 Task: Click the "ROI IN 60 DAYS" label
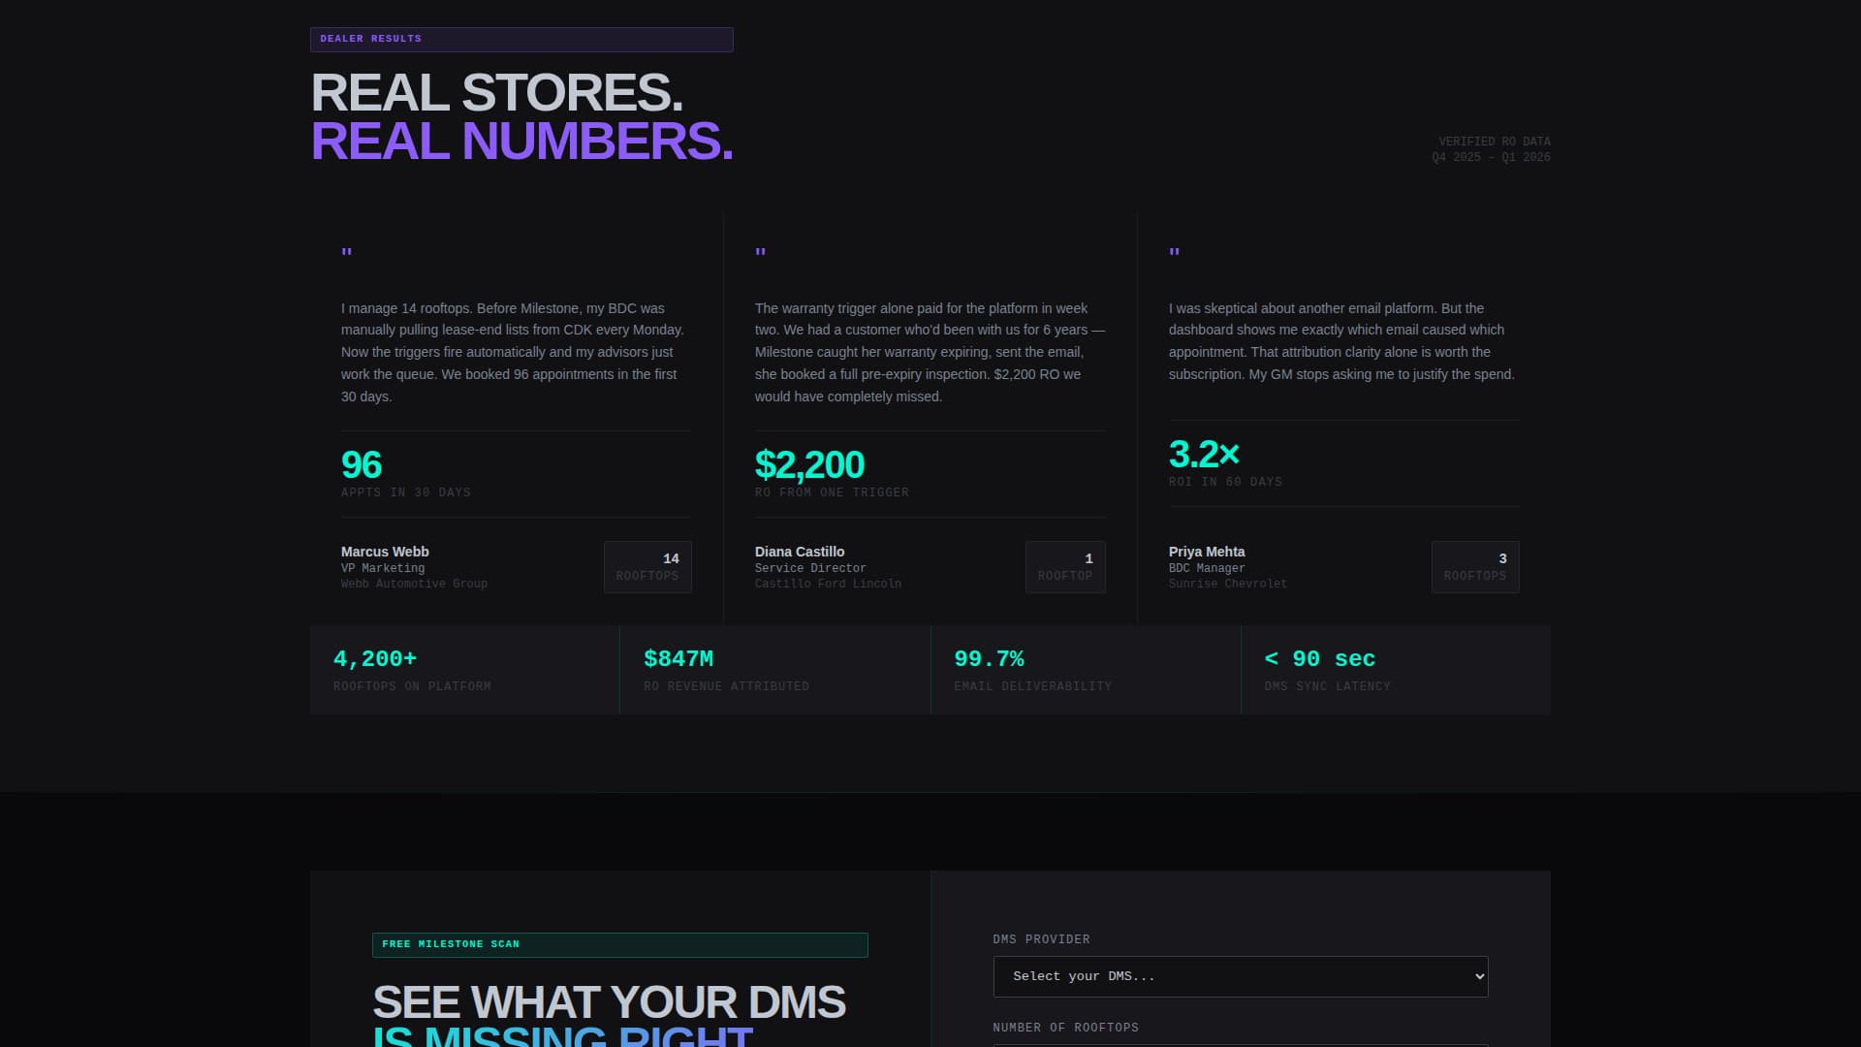point(1225,483)
